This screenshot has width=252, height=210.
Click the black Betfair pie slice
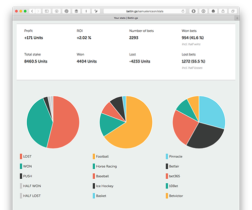tap(206, 136)
